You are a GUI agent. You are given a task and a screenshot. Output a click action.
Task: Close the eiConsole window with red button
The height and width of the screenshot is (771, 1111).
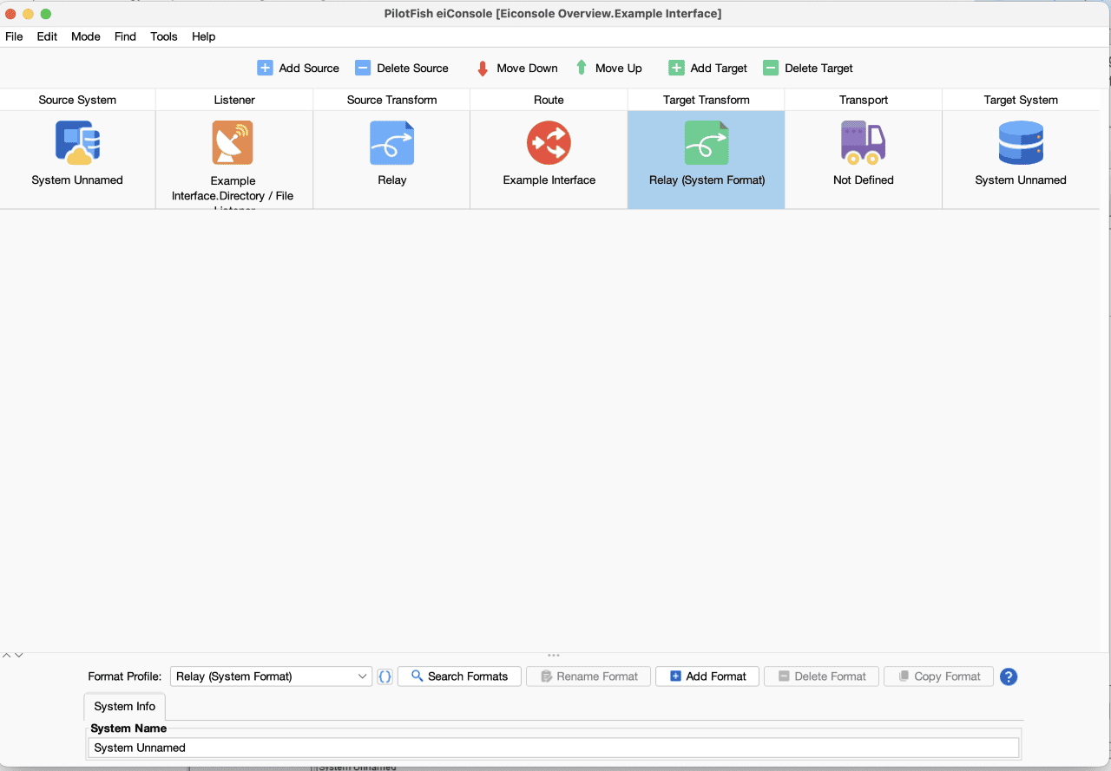pyautogui.click(x=11, y=14)
